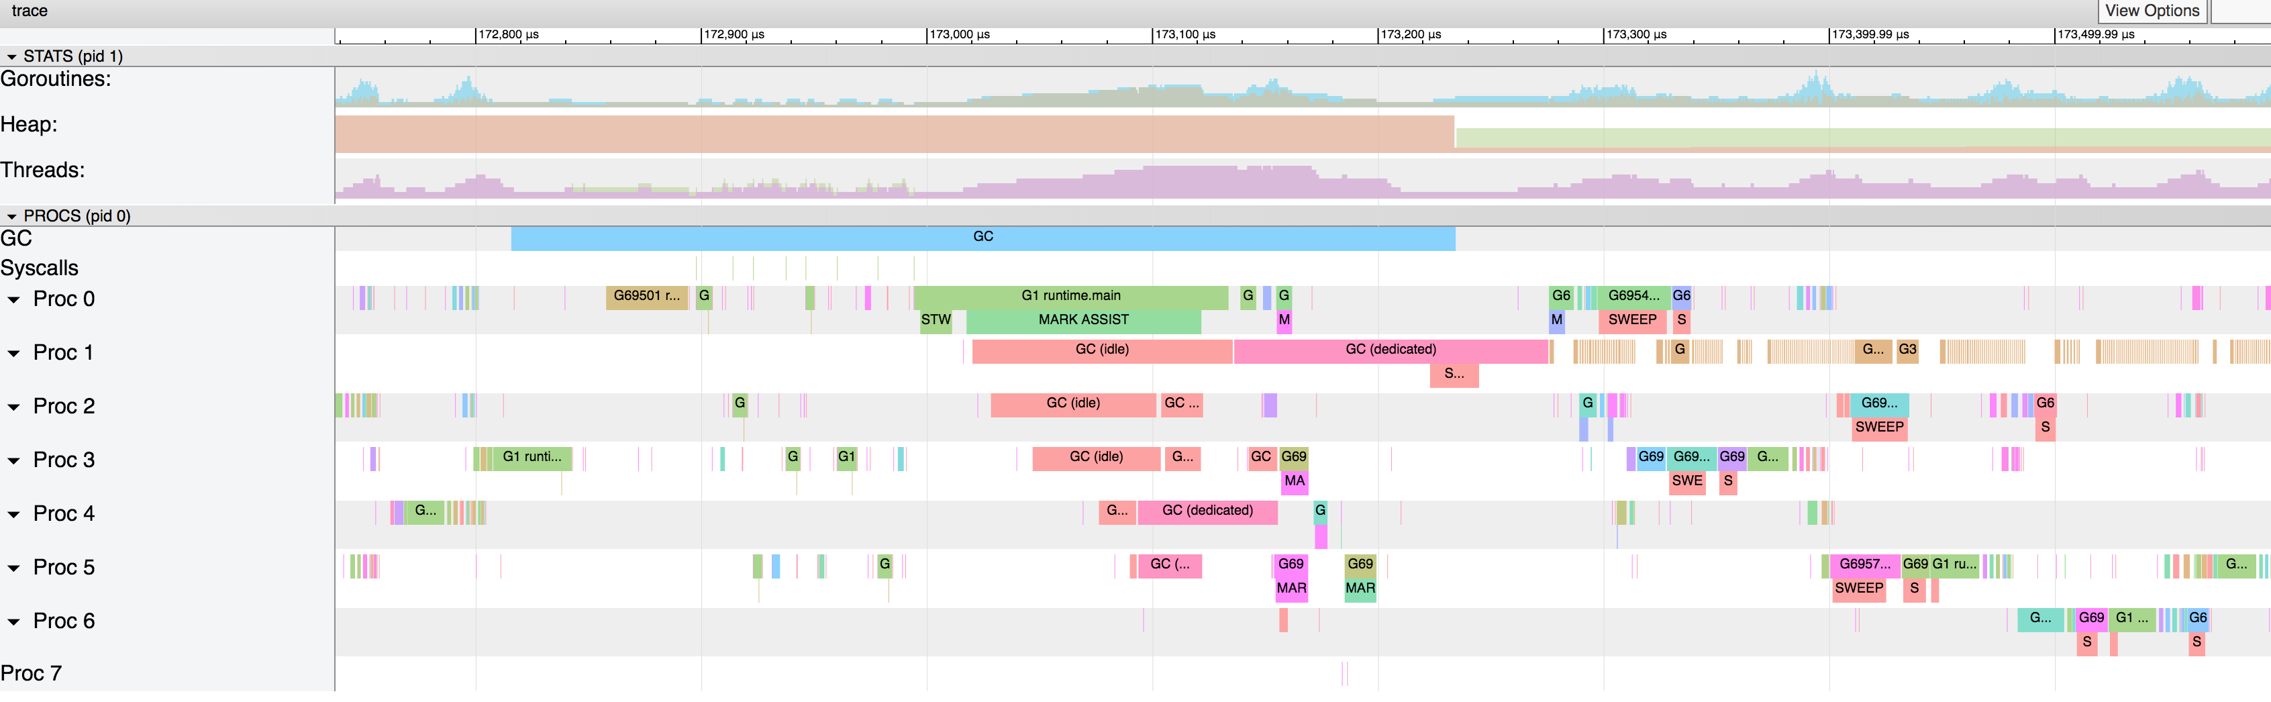Image resolution: width=2271 pixels, height=702 pixels.
Task: Open the View Options menu
Action: [2151, 11]
